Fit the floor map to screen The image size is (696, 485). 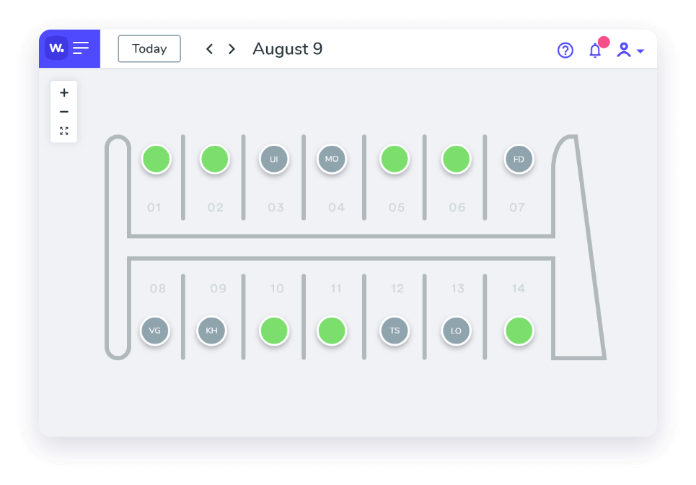tap(64, 131)
